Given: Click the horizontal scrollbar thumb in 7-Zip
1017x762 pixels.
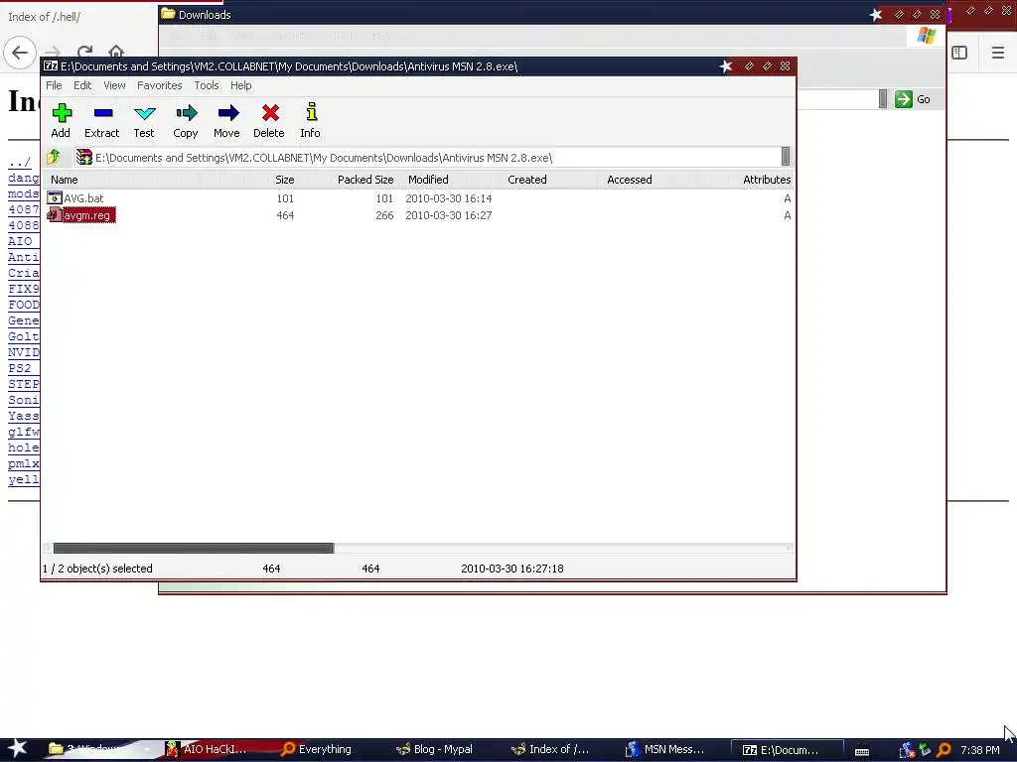Looking at the screenshot, I should point(194,548).
